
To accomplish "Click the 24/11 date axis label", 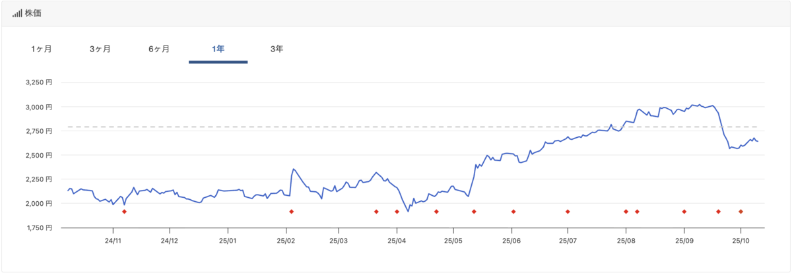I will click(113, 241).
